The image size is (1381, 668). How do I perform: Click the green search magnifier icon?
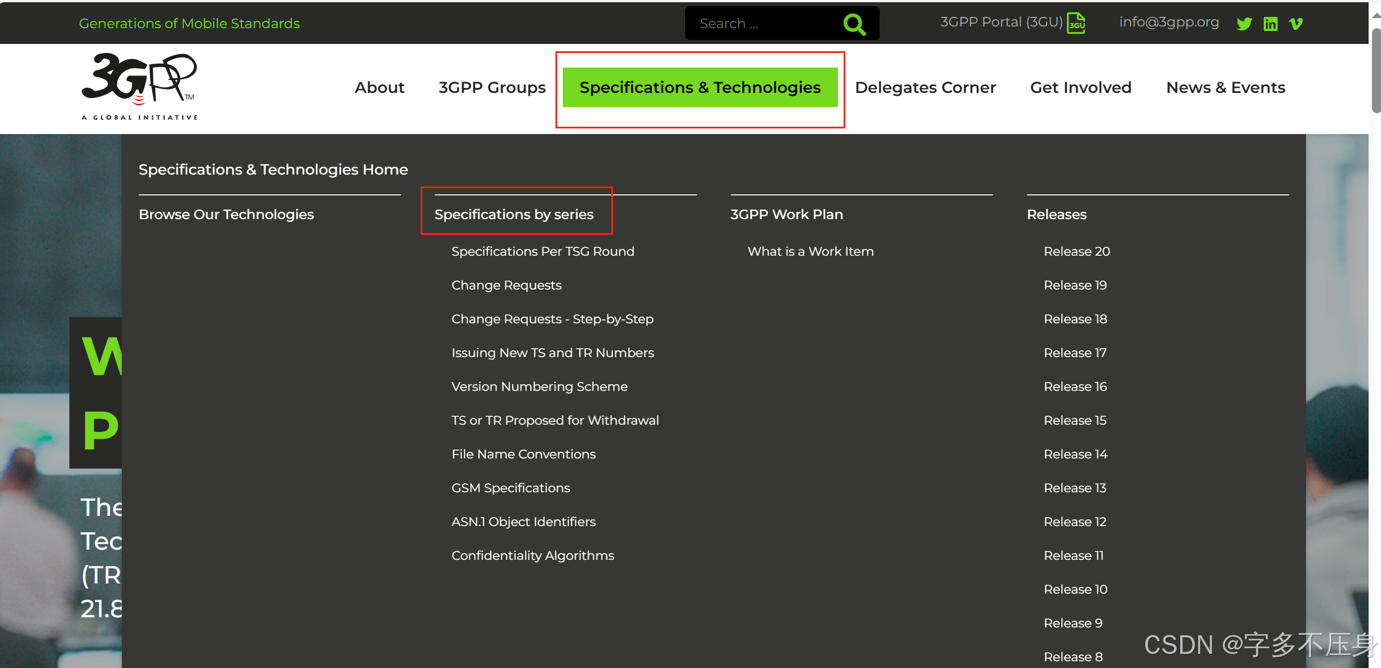(x=854, y=24)
